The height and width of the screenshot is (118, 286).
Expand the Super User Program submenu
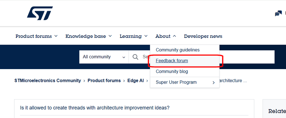pos(176,82)
